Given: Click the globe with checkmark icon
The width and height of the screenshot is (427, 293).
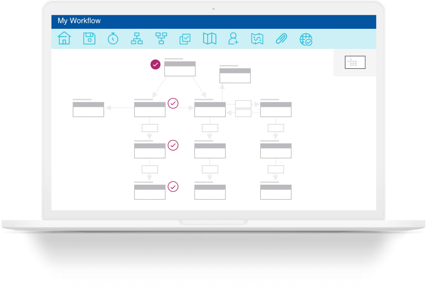Looking at the screenshot, I should click(x=305, y=39).
